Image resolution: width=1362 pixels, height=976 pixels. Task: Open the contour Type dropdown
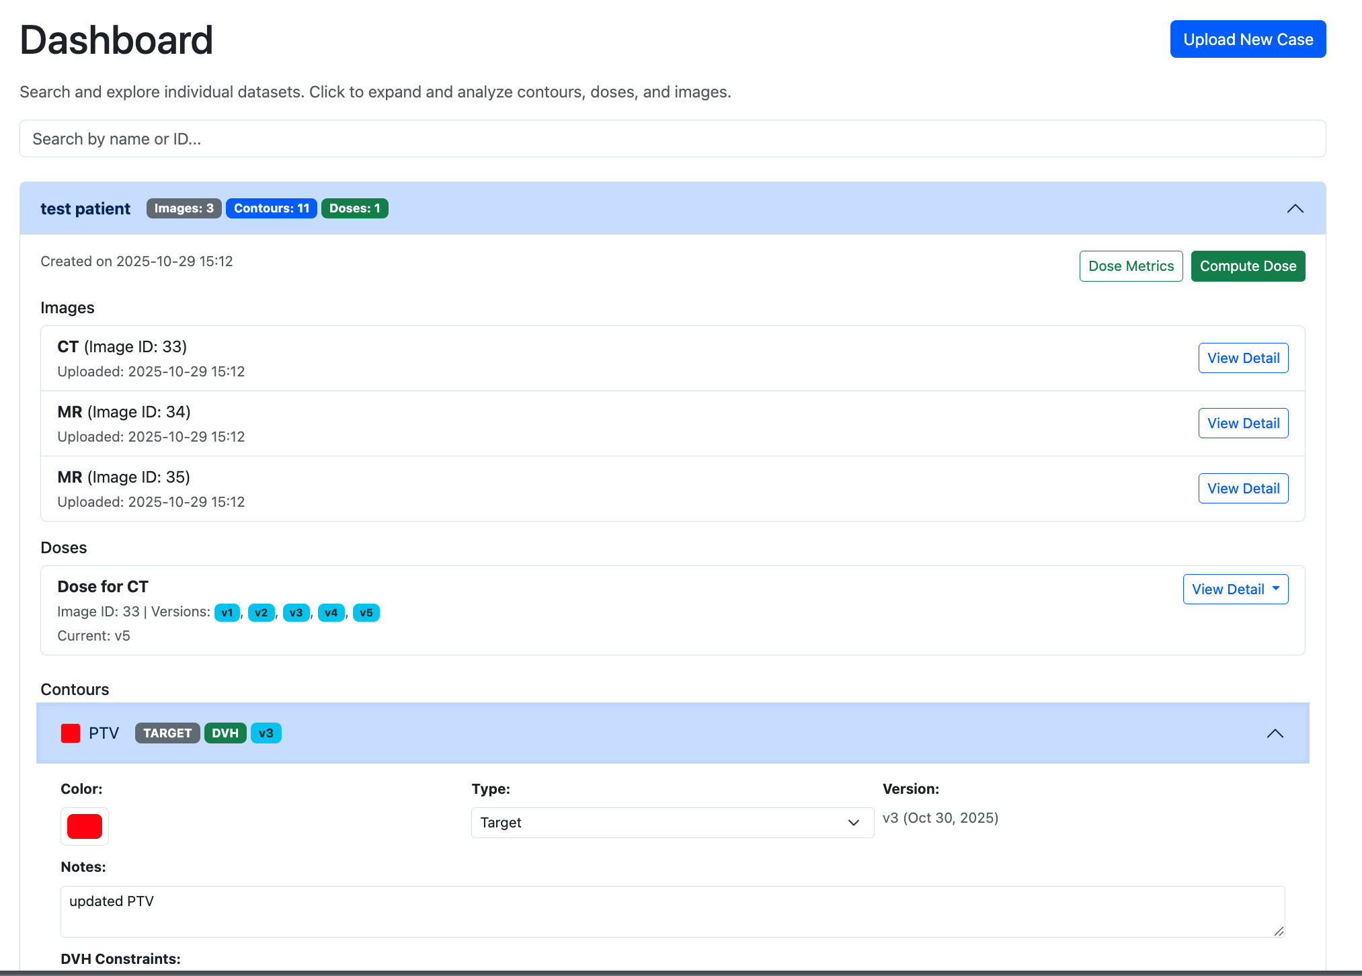click(672, 822)
